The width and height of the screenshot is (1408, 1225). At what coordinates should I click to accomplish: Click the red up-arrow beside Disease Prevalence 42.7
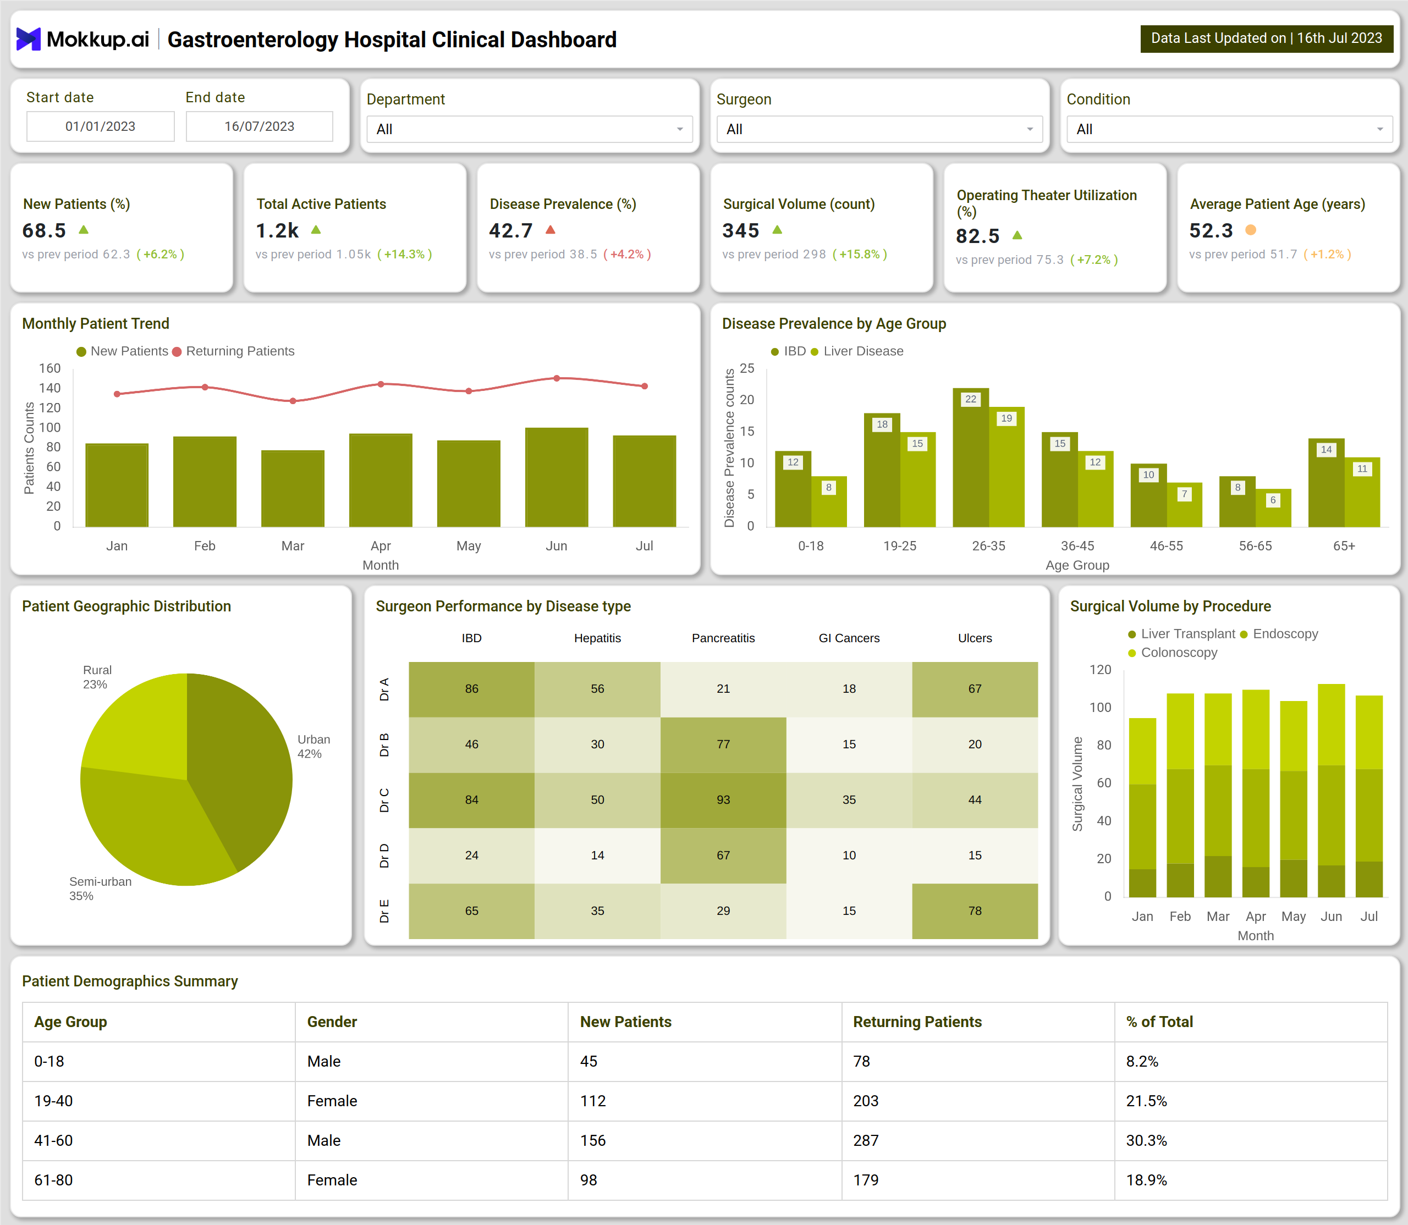coord(551,230)
